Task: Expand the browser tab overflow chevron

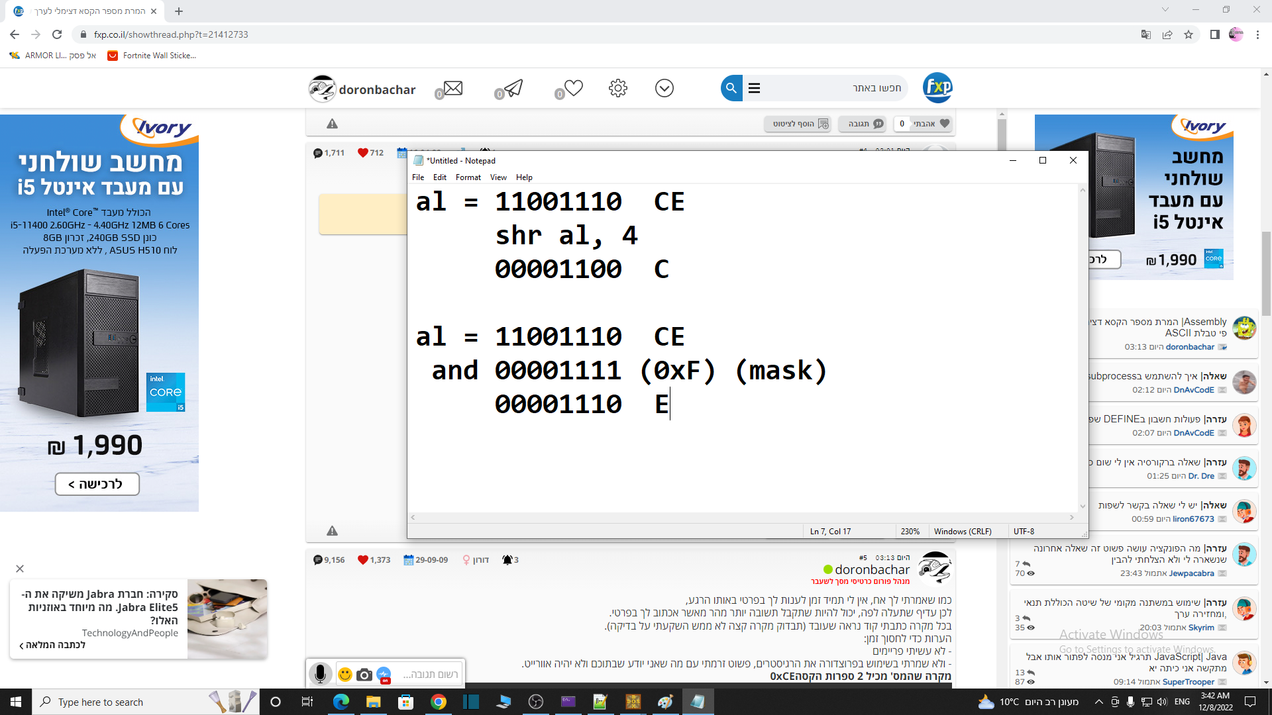Action: click(1165, 9)
